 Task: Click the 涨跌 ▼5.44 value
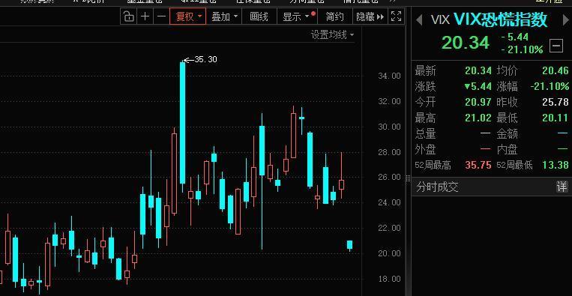coord(478,86)
